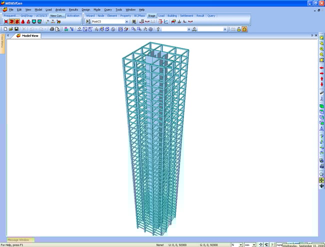The height and width of the screenshot is (247, 325).
Task: Click the Save floppy disk icon
Action: point(16,29)
